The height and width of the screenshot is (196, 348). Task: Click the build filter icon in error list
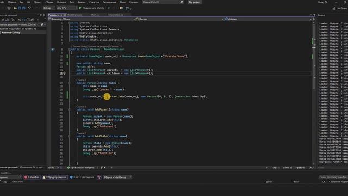pos(99,177)
